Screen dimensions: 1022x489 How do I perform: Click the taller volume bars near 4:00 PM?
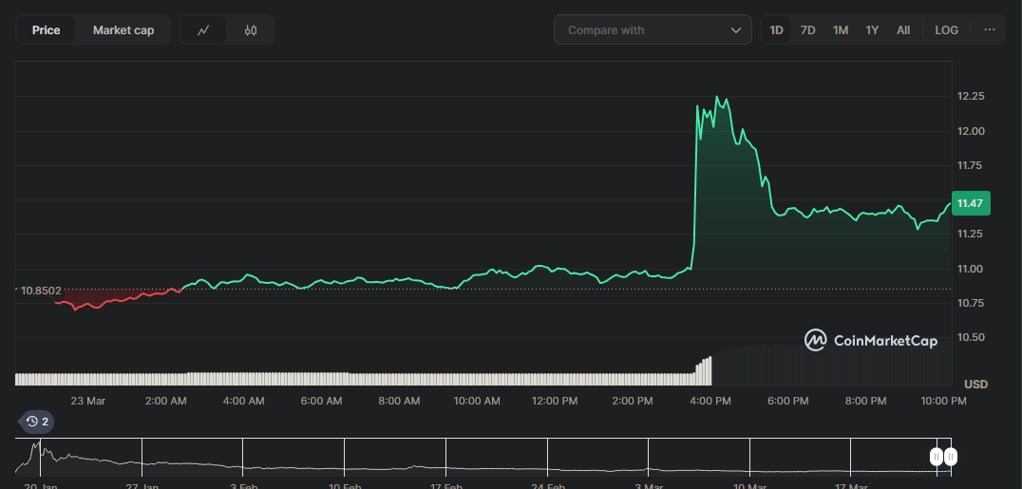coord(704,371)
